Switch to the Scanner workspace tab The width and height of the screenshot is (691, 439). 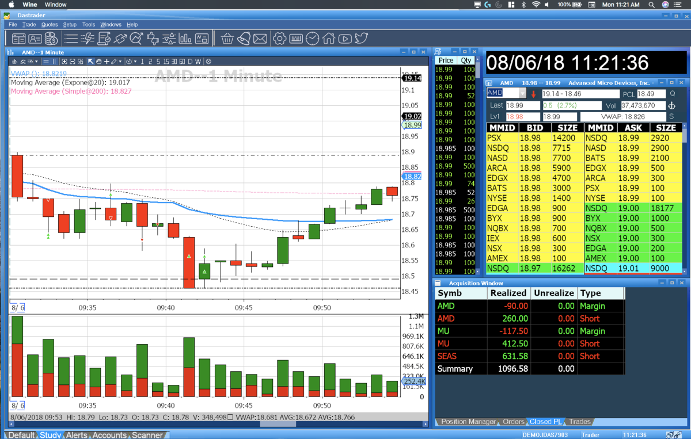coord(148,435)
